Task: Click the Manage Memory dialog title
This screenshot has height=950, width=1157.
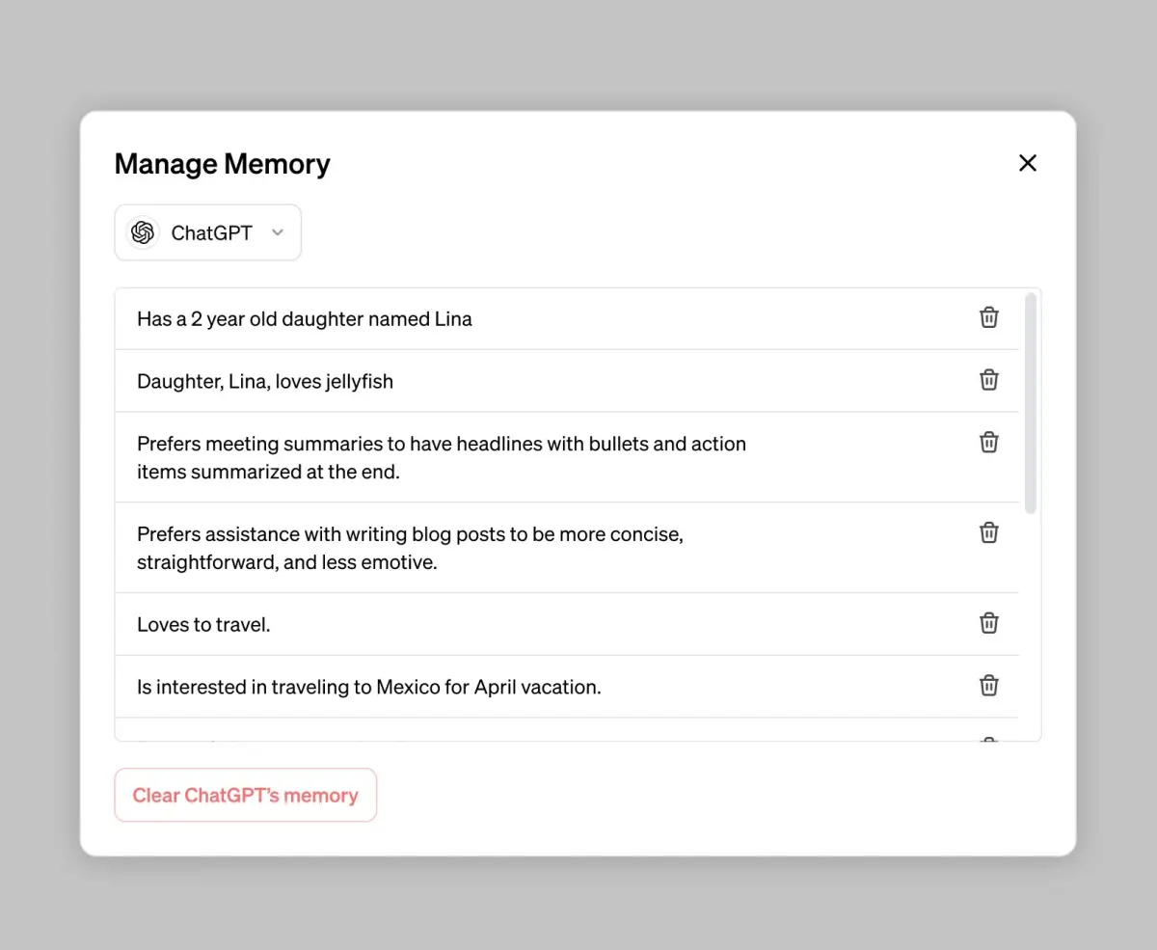Action: click(222, 164)
